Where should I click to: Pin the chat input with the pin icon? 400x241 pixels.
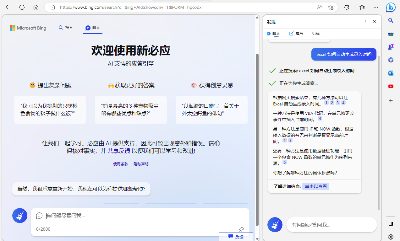(241, 229)
